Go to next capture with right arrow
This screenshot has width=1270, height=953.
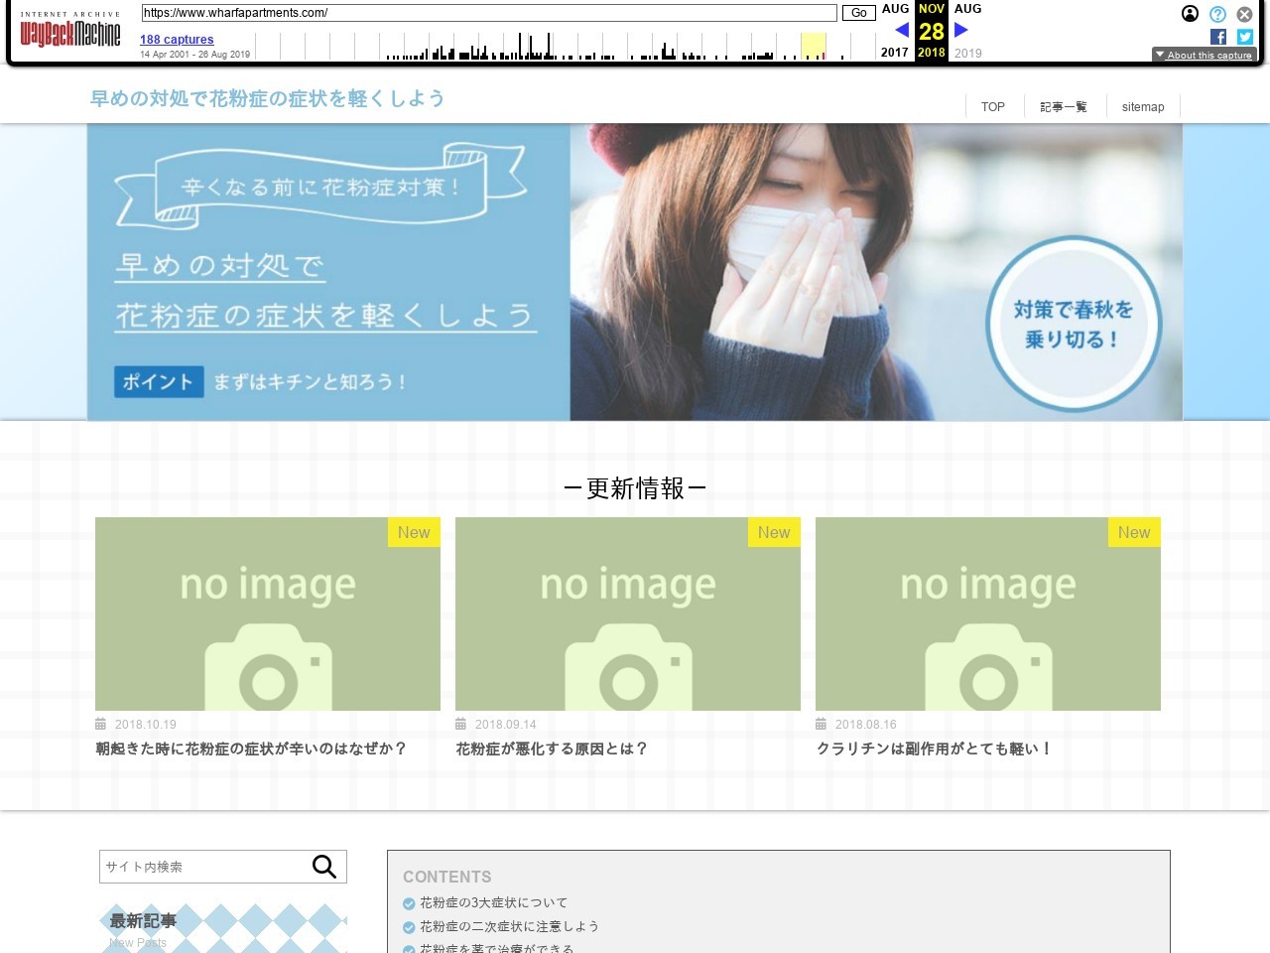(x=960, y=30)
